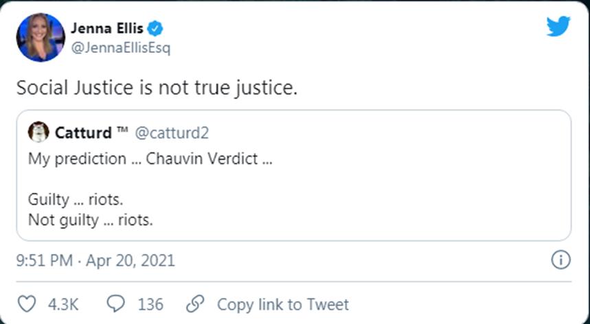Image resolution: width=590 pixels, height=324 pixels.
Task: Open the @JennaEllisEsq handle link
Action: click(120, 48)
